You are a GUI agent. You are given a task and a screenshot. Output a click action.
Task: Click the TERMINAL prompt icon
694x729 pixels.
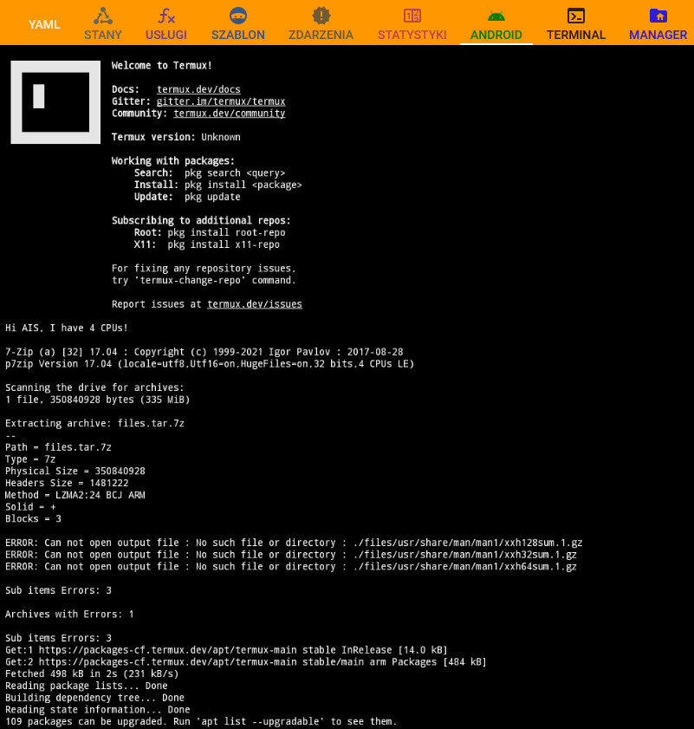point(576,16)
